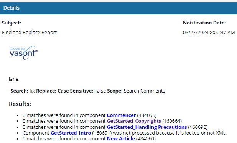Open the GetStarted_Copyrights component link
Viewport: 237px width, 143px height.
point(134,121)
